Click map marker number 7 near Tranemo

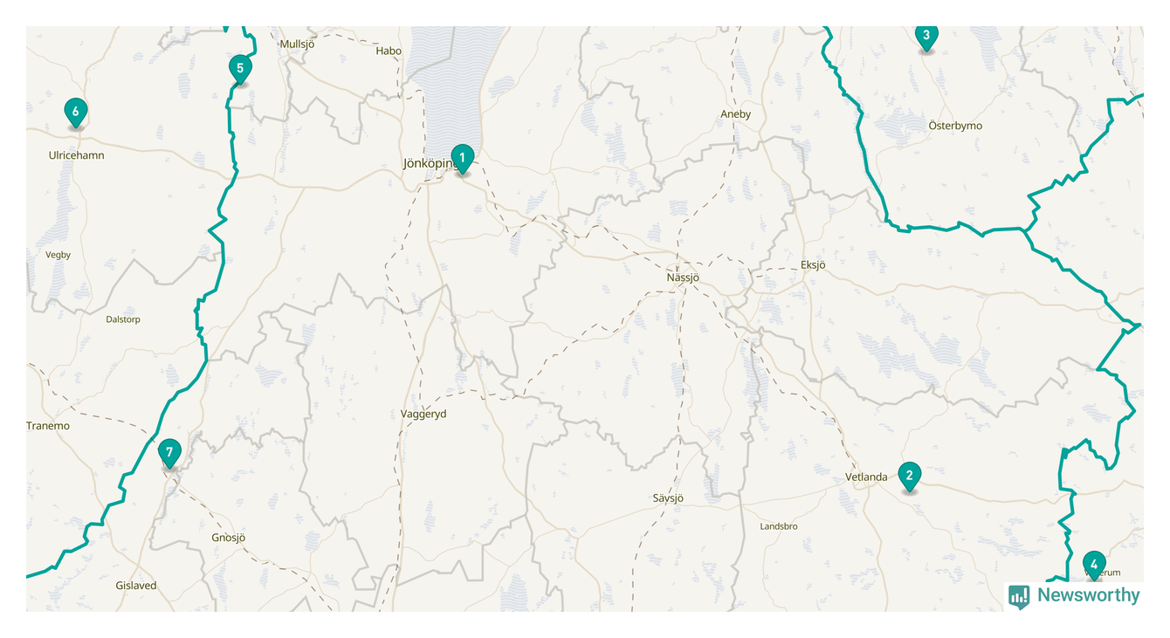pyautogui.click(x=169, y=455)
